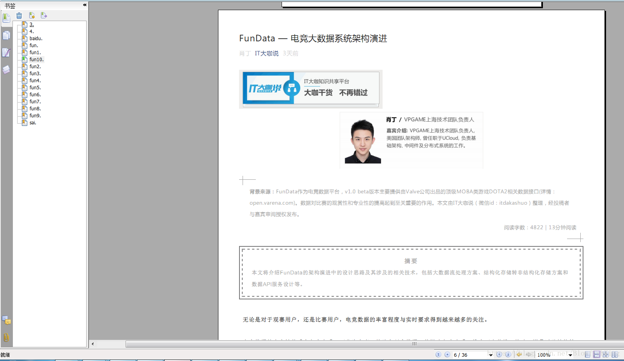The image size is (624, 361).
Task: Click the speaker portrait photo
Action: [x=363, y=141]
